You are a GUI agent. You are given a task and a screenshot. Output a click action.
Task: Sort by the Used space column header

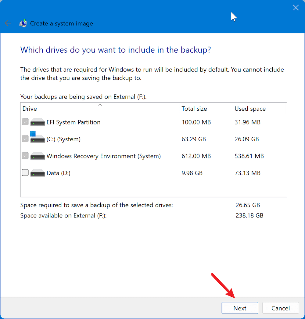tap(250, 109)
